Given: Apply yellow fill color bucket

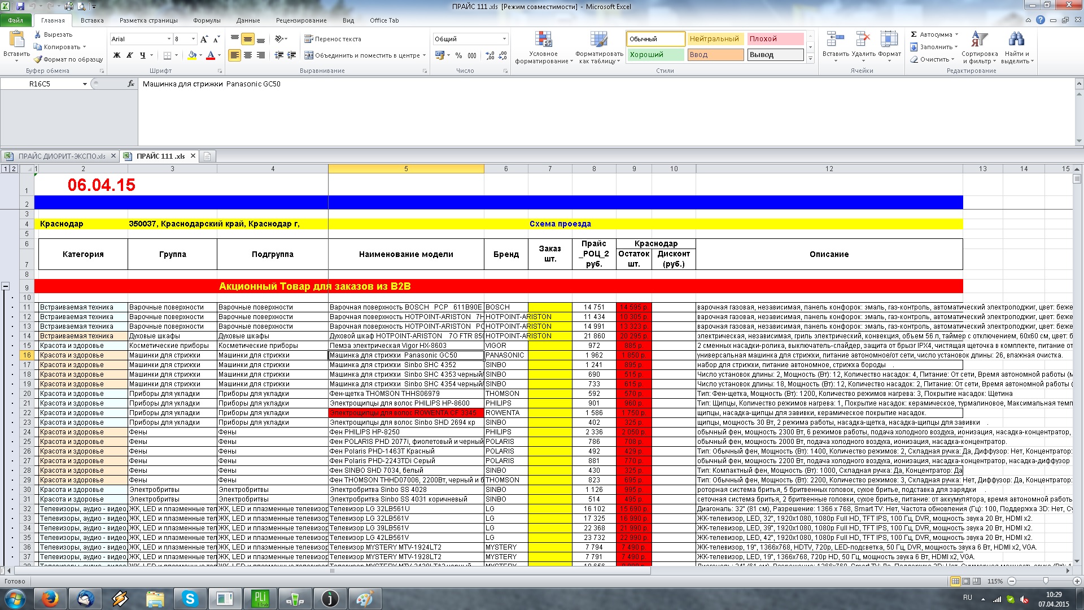Looking at the screenshot, I should 192,55.
